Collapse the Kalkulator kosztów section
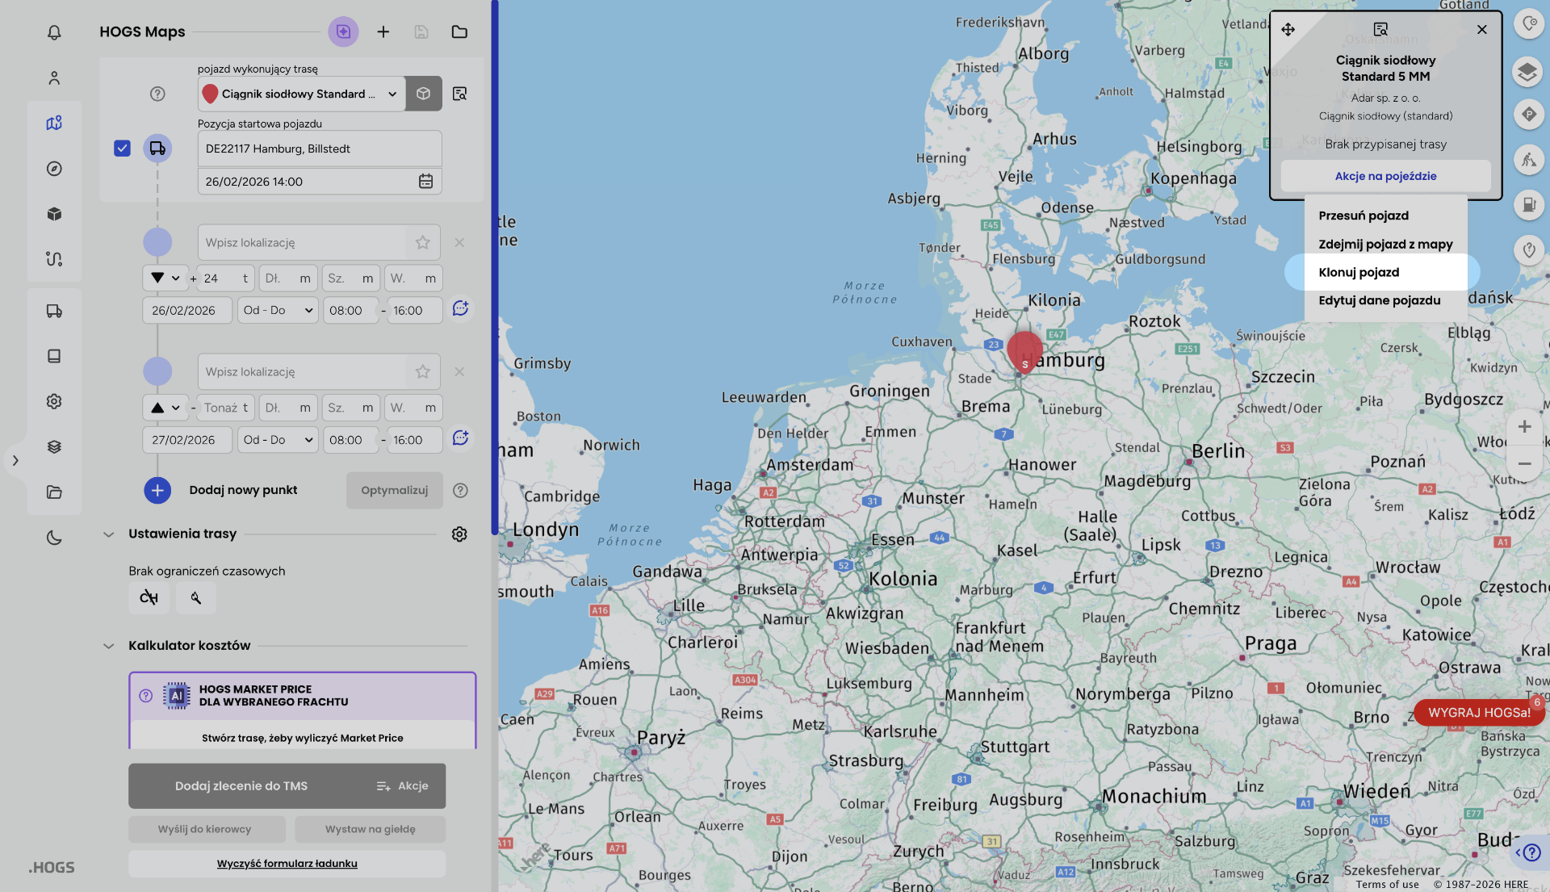The image size is (1550, 892). tap(109, 646)
